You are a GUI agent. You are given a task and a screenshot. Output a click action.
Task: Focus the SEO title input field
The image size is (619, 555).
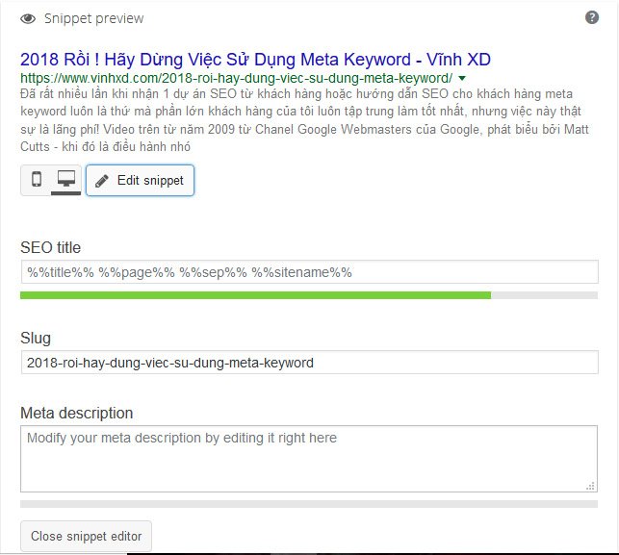308,272
